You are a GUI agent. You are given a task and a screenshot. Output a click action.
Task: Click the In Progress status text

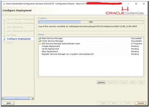[137, 44]
